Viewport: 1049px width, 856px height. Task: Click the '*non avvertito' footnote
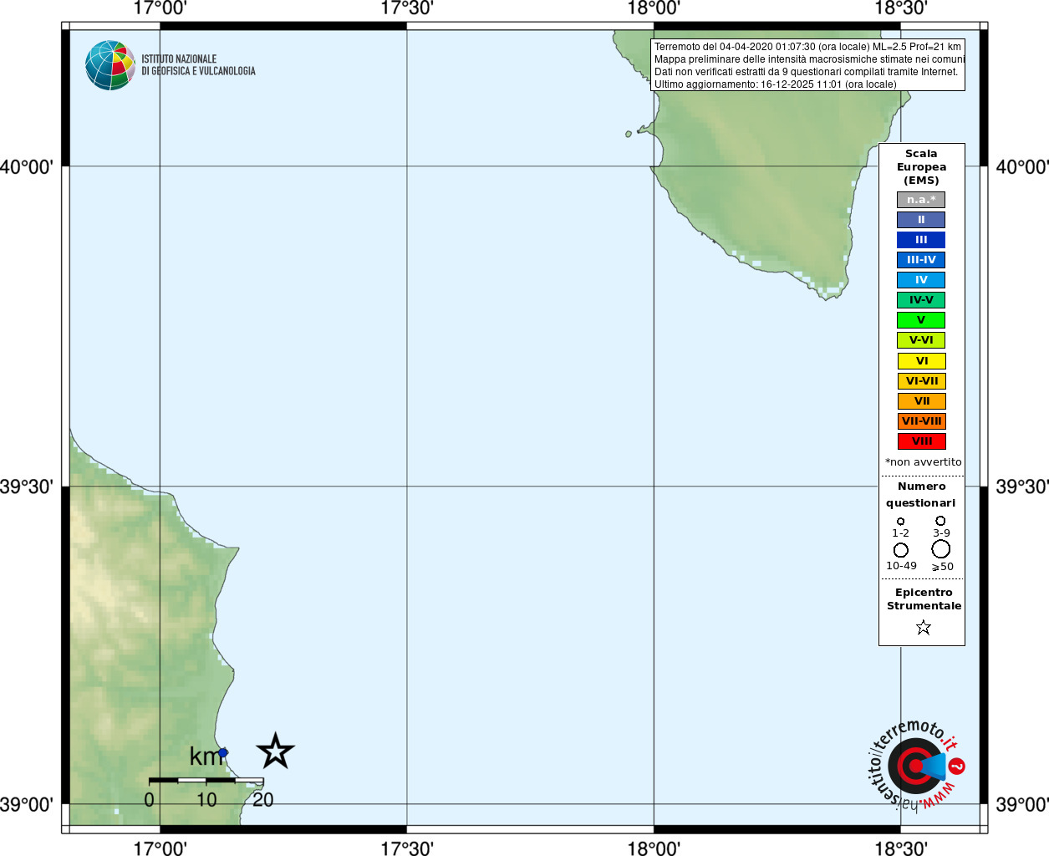(x=923, y=462)
